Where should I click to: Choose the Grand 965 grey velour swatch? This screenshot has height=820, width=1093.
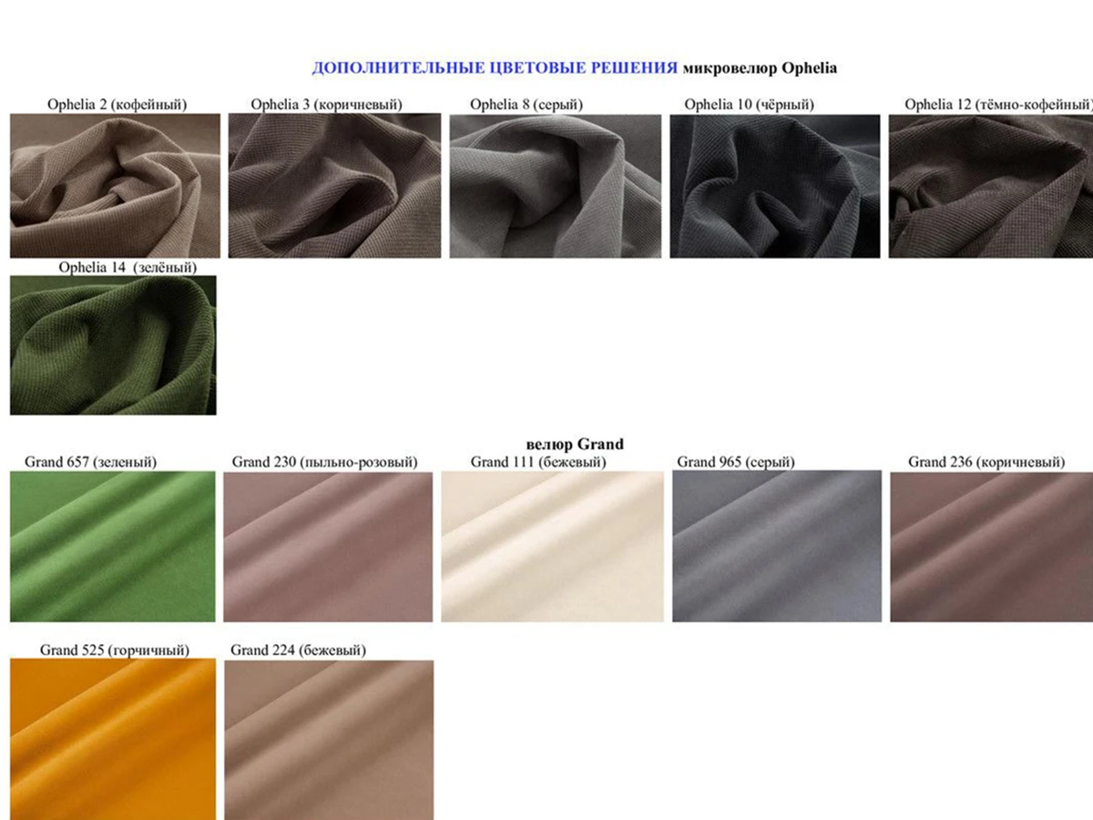click(x=777, y=547)
